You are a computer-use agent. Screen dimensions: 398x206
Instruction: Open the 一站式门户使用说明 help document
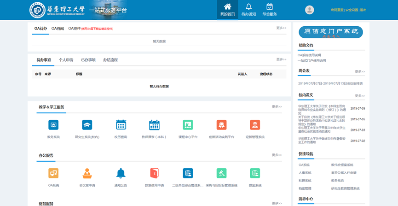(311, 60)
